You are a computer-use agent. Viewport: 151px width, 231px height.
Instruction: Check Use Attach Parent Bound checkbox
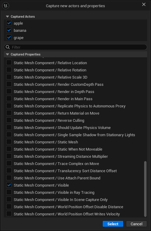click(x=9, y=178)
